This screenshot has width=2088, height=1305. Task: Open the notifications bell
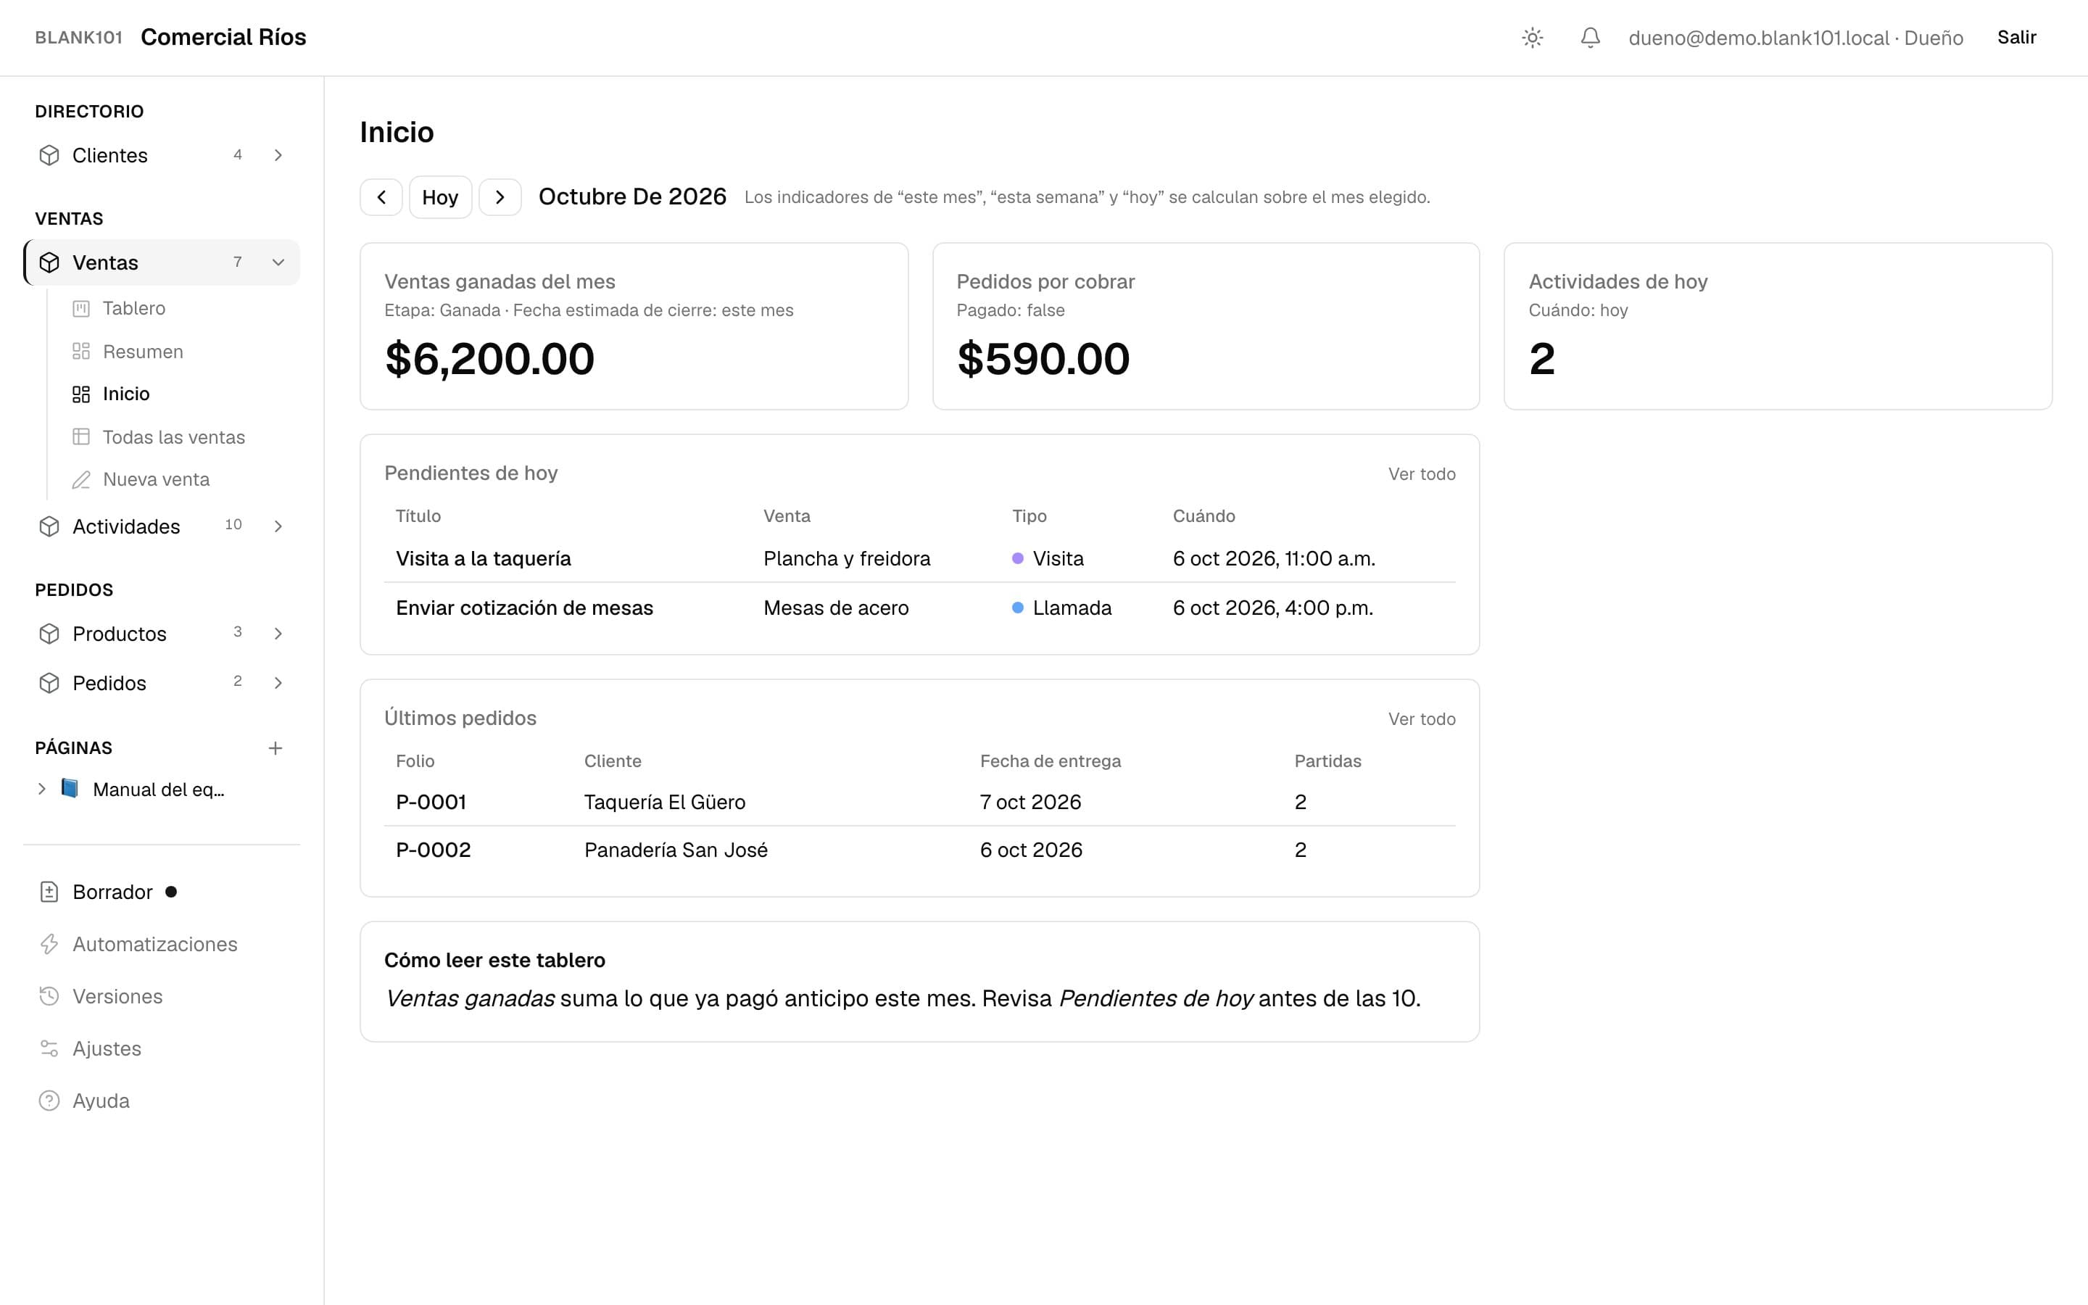(1590, 37)
